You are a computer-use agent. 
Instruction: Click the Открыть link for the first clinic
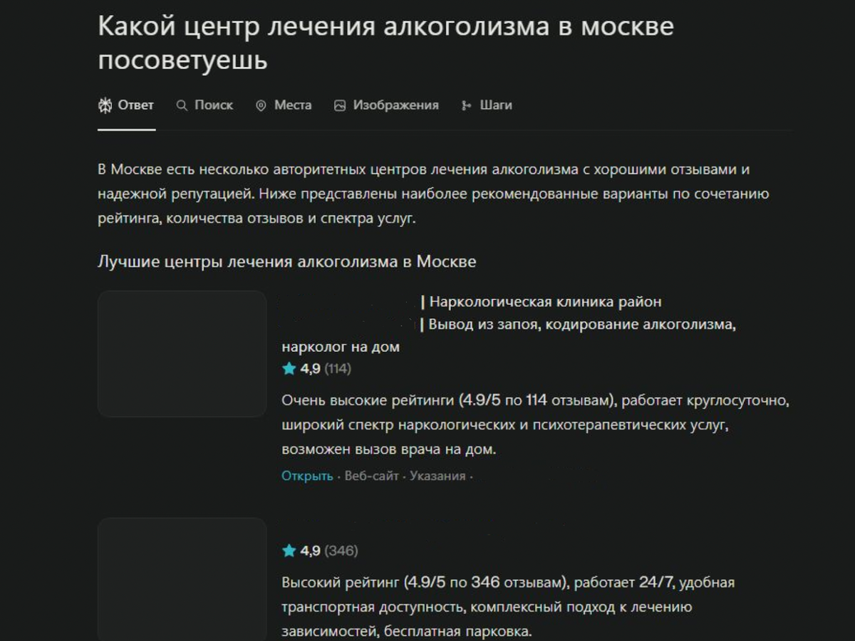pos(306,475)
